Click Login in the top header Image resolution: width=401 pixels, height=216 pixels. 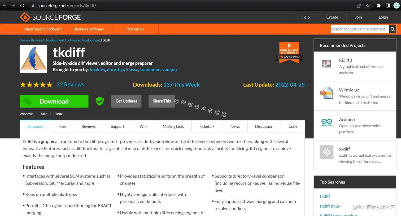pos(383,17)
